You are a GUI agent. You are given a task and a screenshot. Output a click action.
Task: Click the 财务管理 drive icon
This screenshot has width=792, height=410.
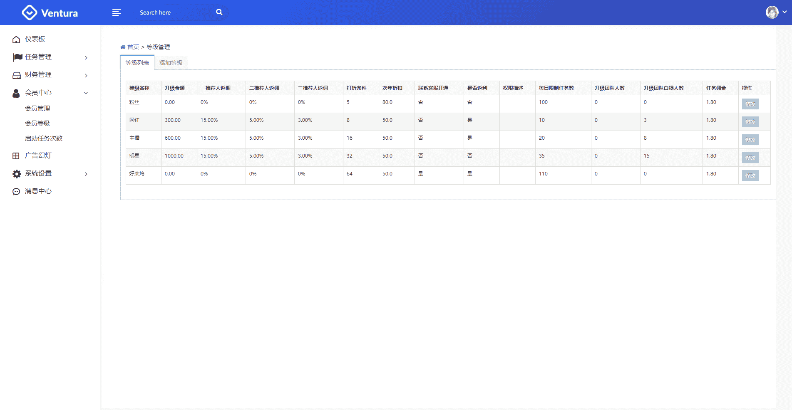(17, 75)
